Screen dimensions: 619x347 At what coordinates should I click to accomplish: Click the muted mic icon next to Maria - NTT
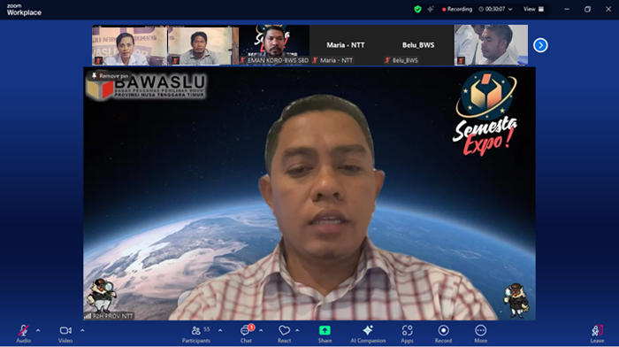(315, 60)
